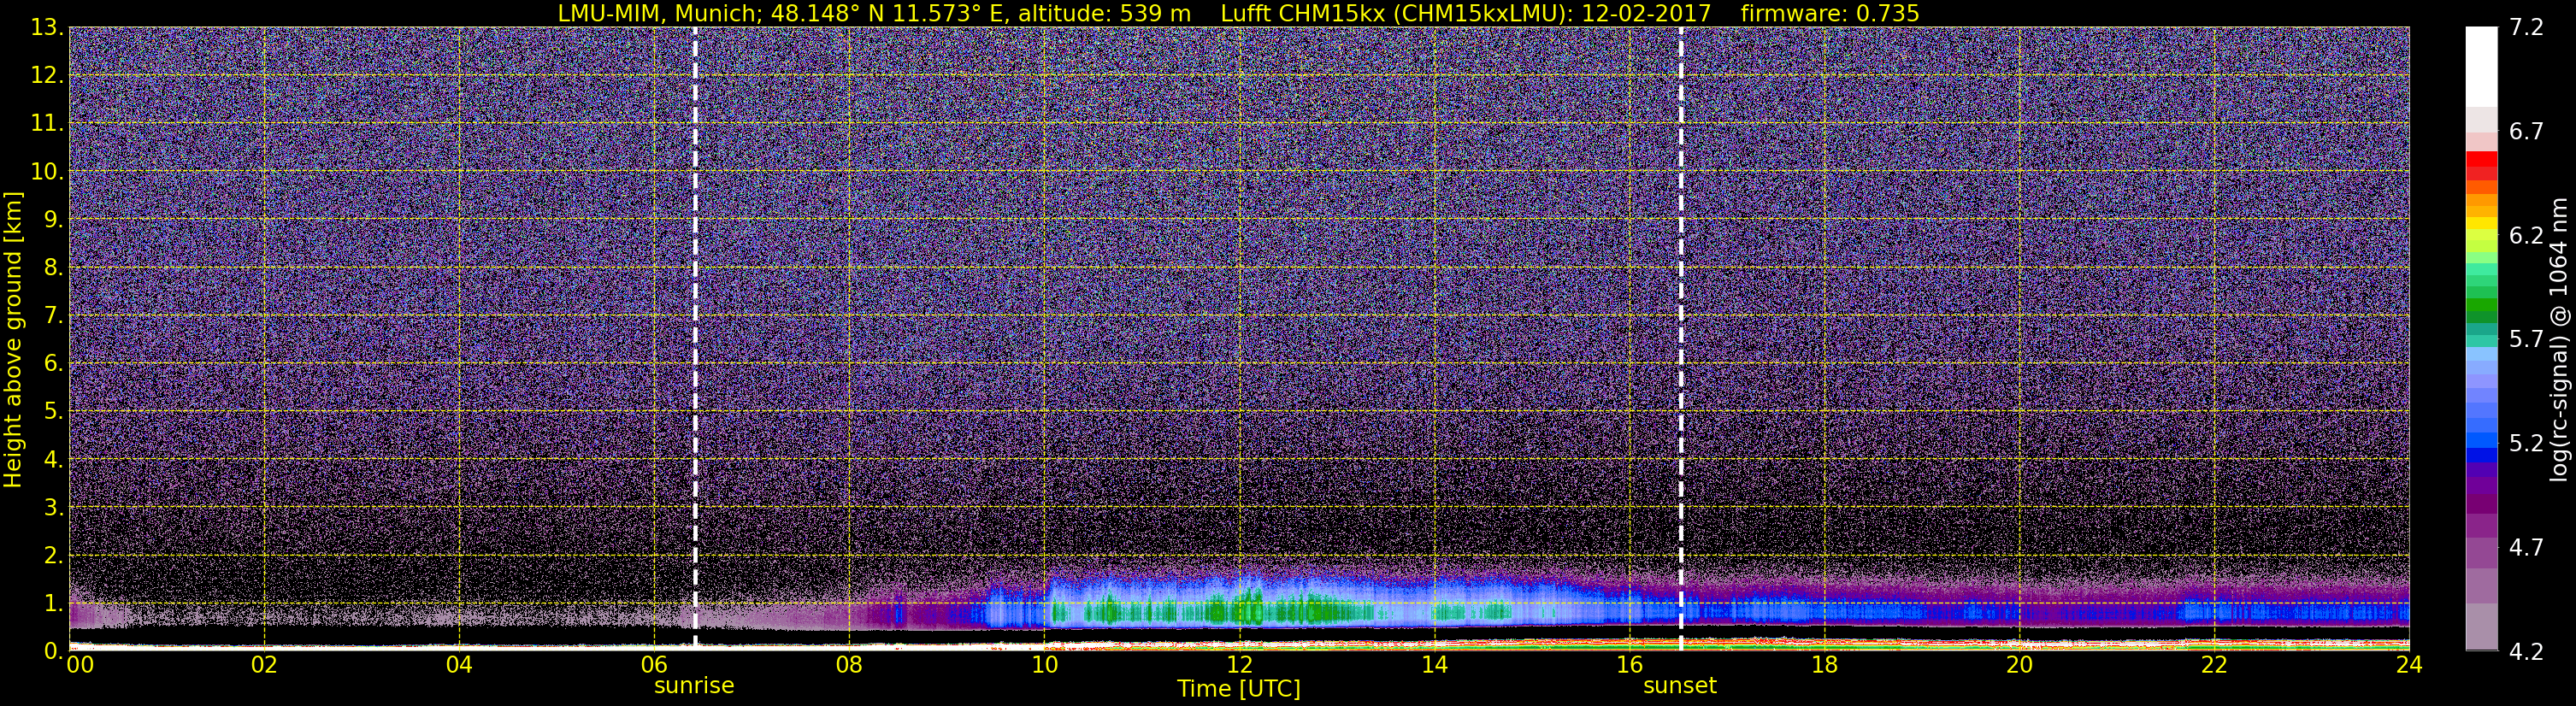The width and height of the screenshot is (2576, 706).
Task: Pick the white top segment of the colorbar
Action: pyautogui.click(x=2481, y=66)
